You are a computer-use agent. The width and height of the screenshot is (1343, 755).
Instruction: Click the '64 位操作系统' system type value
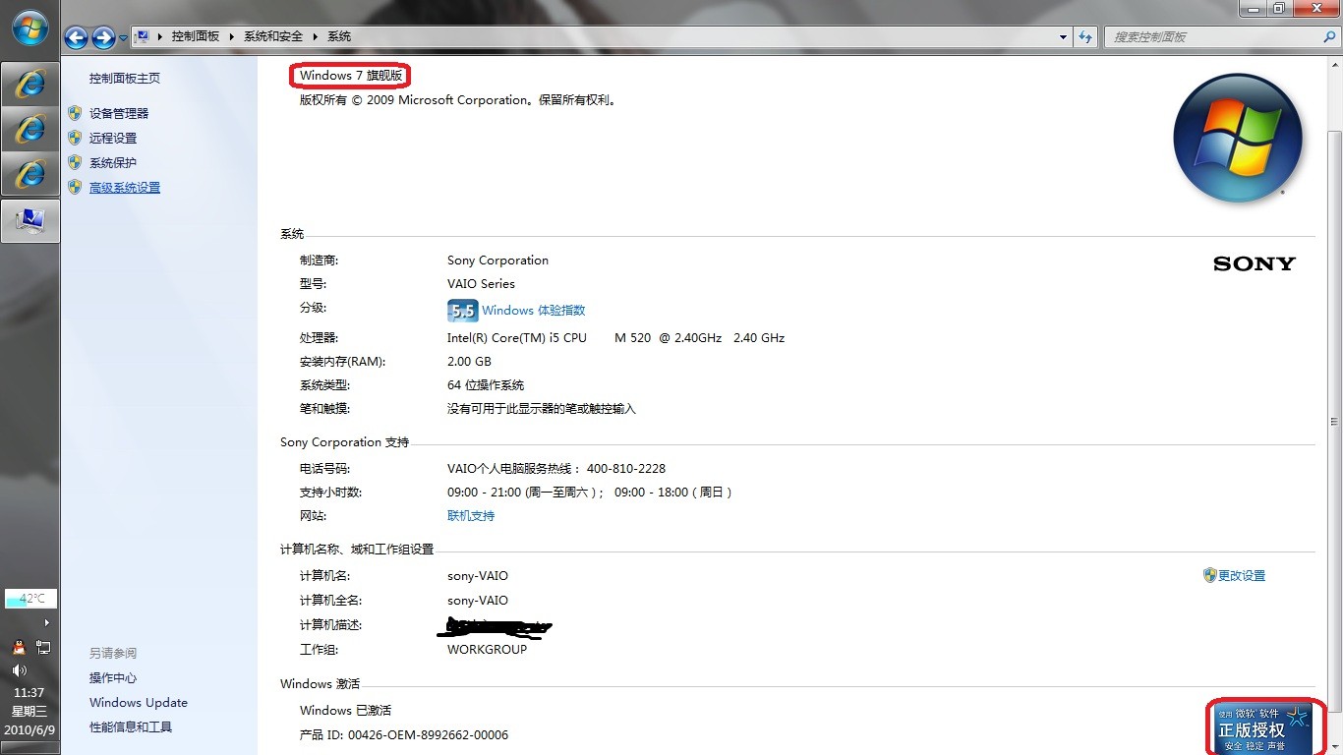coord(486,385)
